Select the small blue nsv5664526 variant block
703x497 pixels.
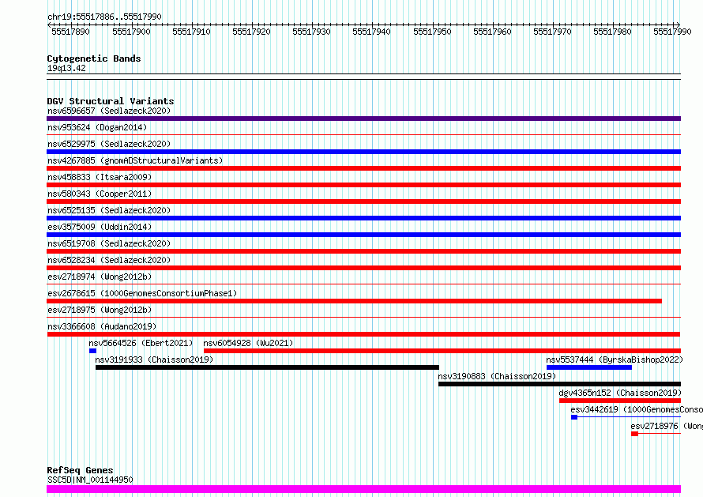click(x=92, y=351)
